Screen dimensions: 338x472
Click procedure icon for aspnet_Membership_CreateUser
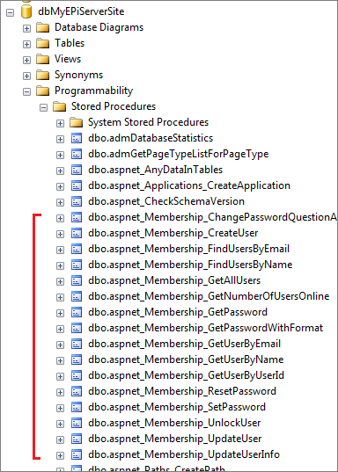pos(77,233)
